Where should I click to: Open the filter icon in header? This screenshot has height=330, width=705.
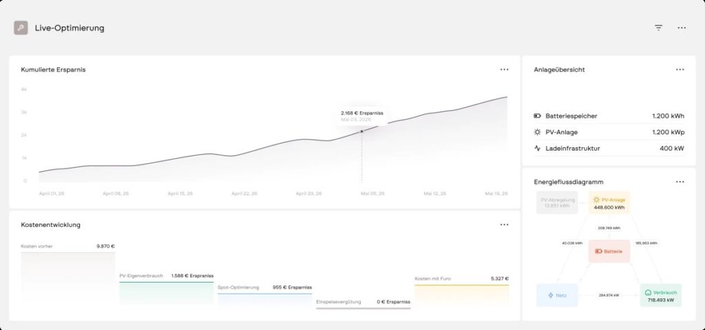(x=658, y=27)
